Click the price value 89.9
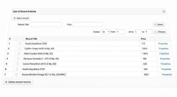Image resolution: width=177 pixels, height=97 pixels. coord(146,75)
